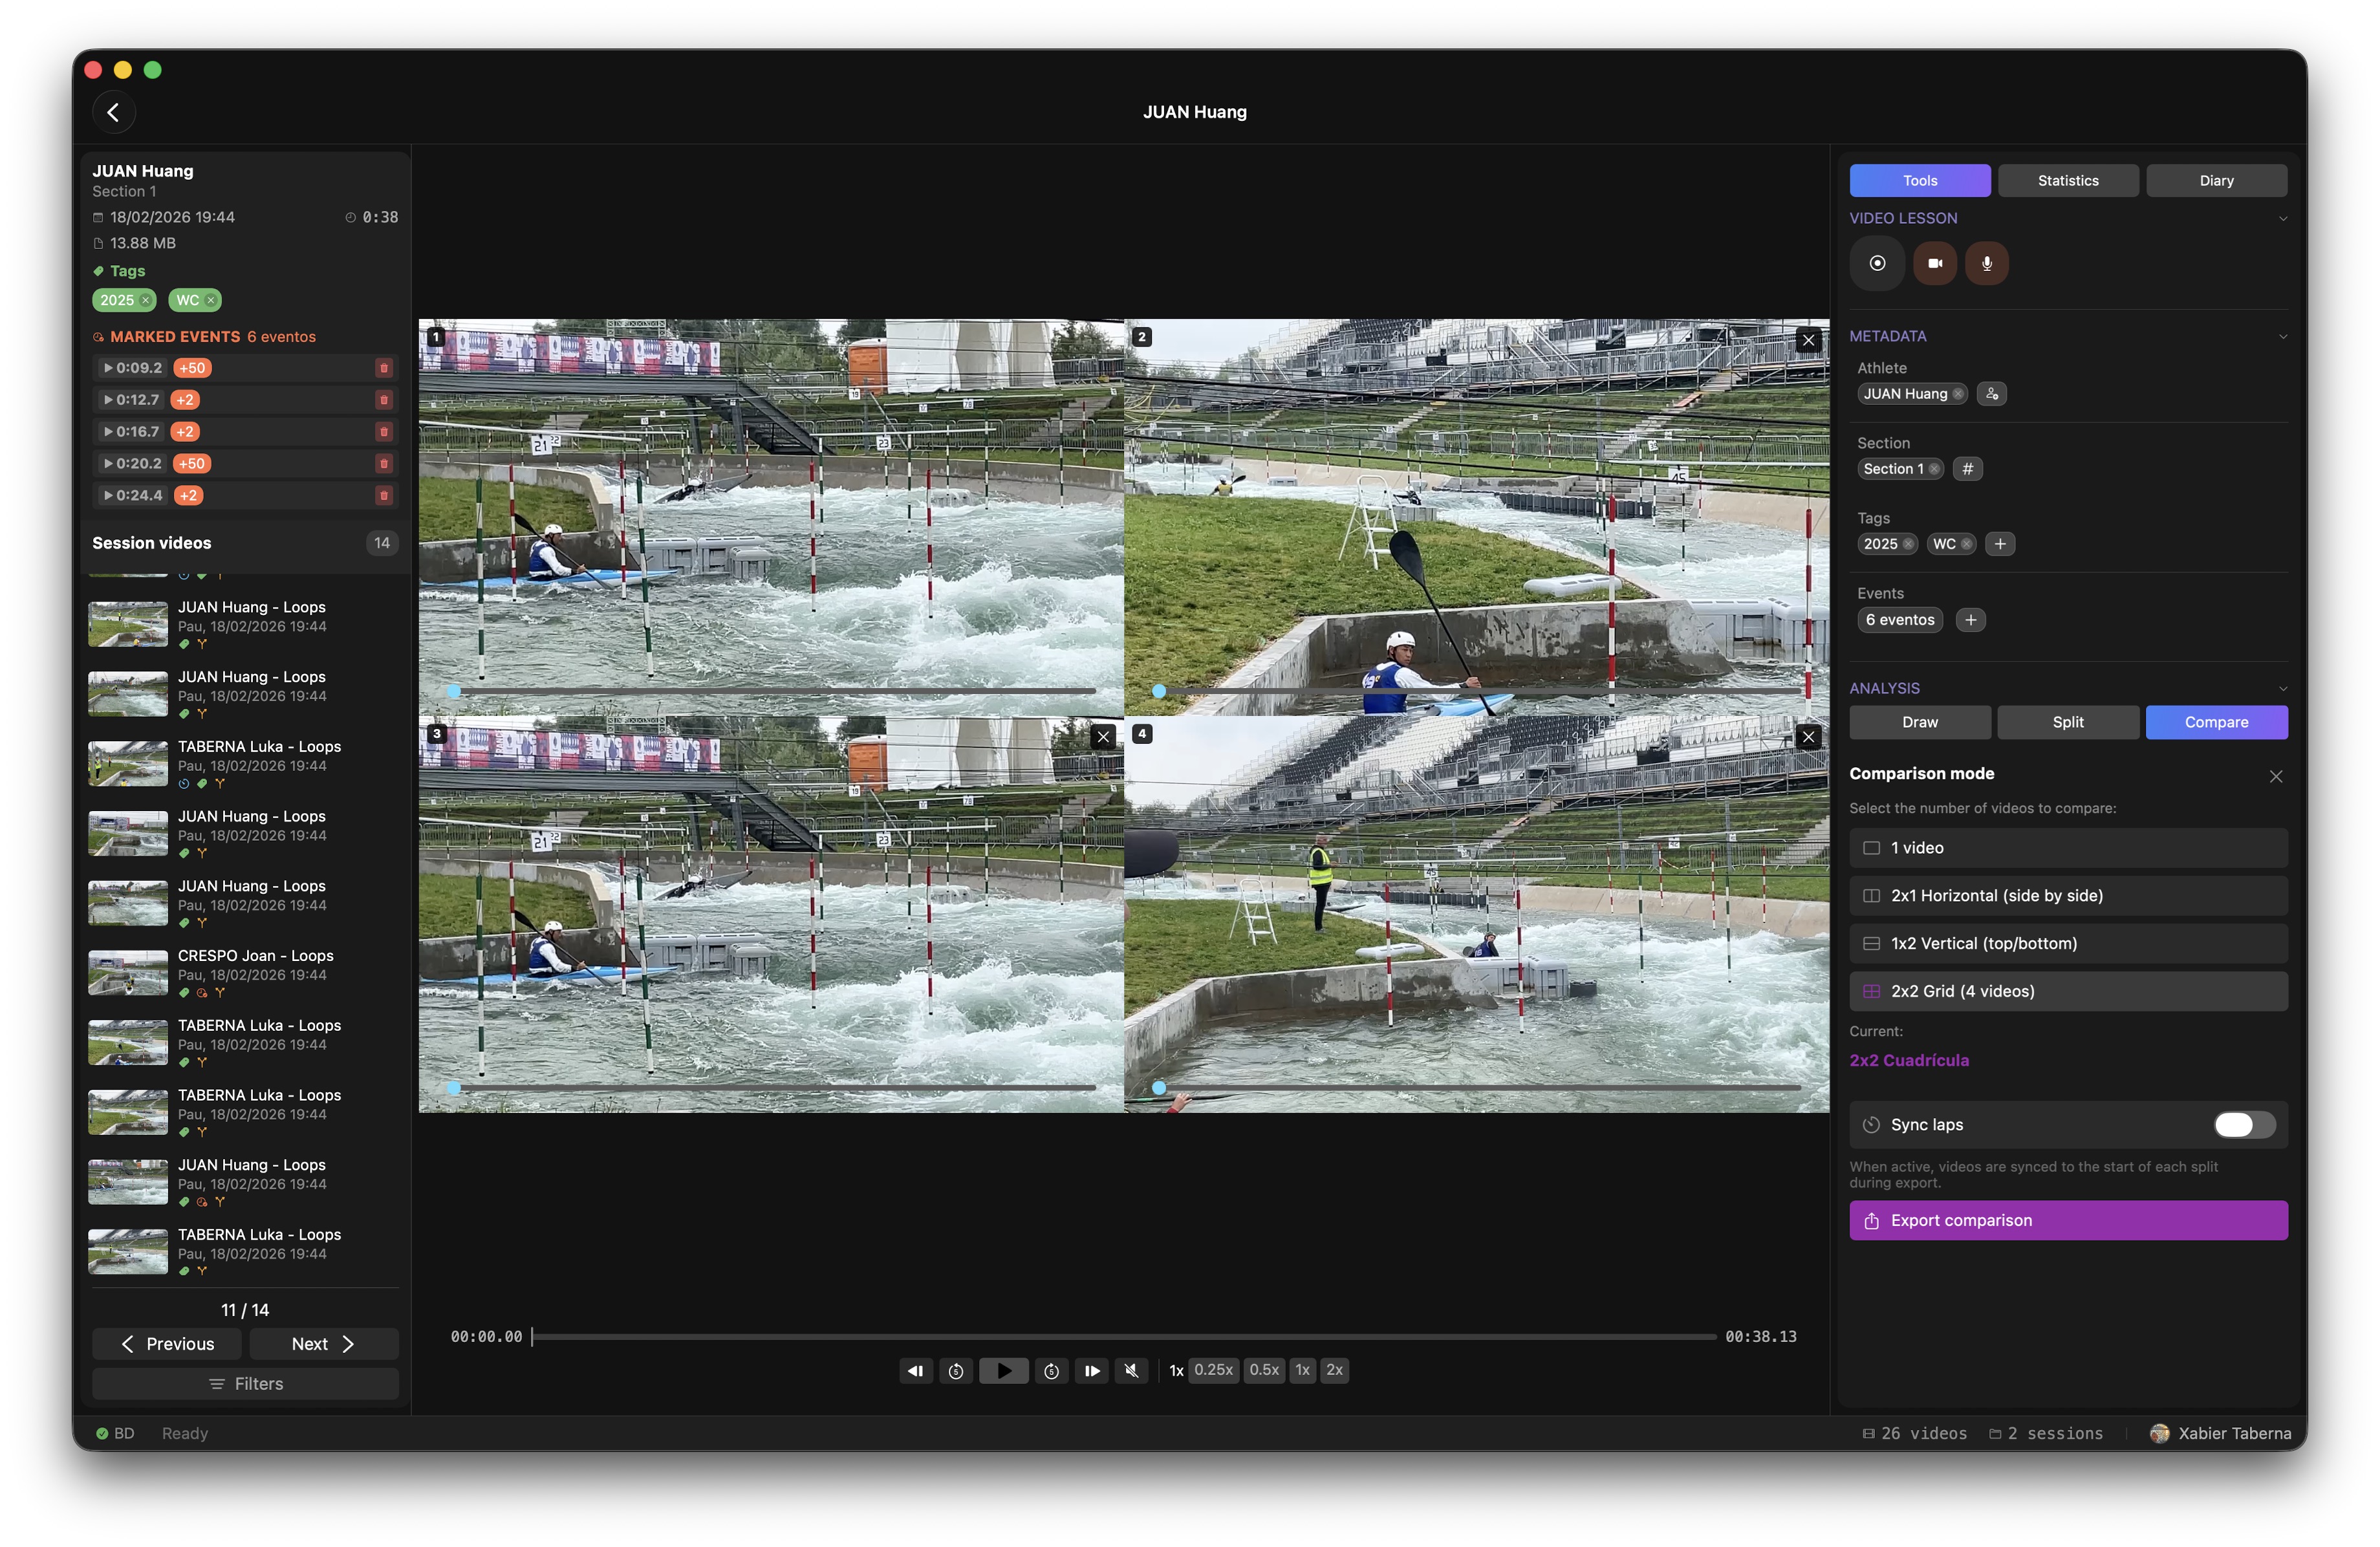Go to the Next page of session videos
Viewport: 2380px width, 1547px height.
pos(323,1343)
